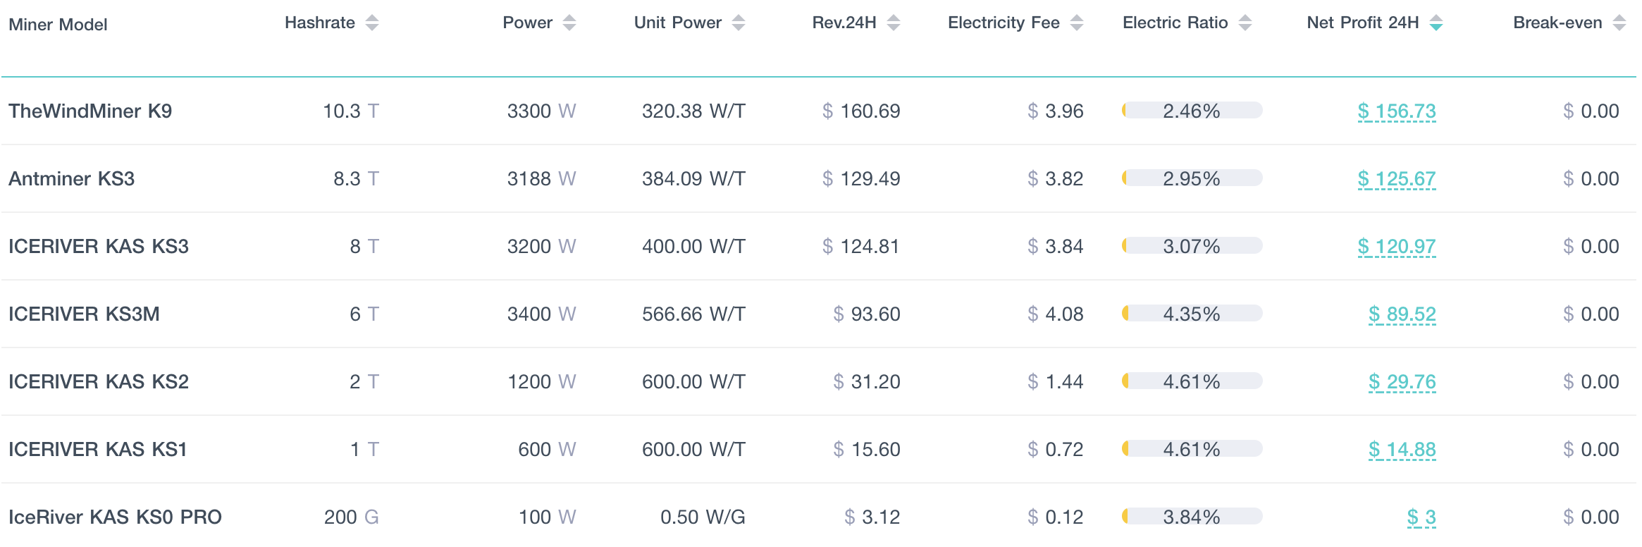Click active sort arrows beside Net Profit 24H

click(x=1436, y=23)
